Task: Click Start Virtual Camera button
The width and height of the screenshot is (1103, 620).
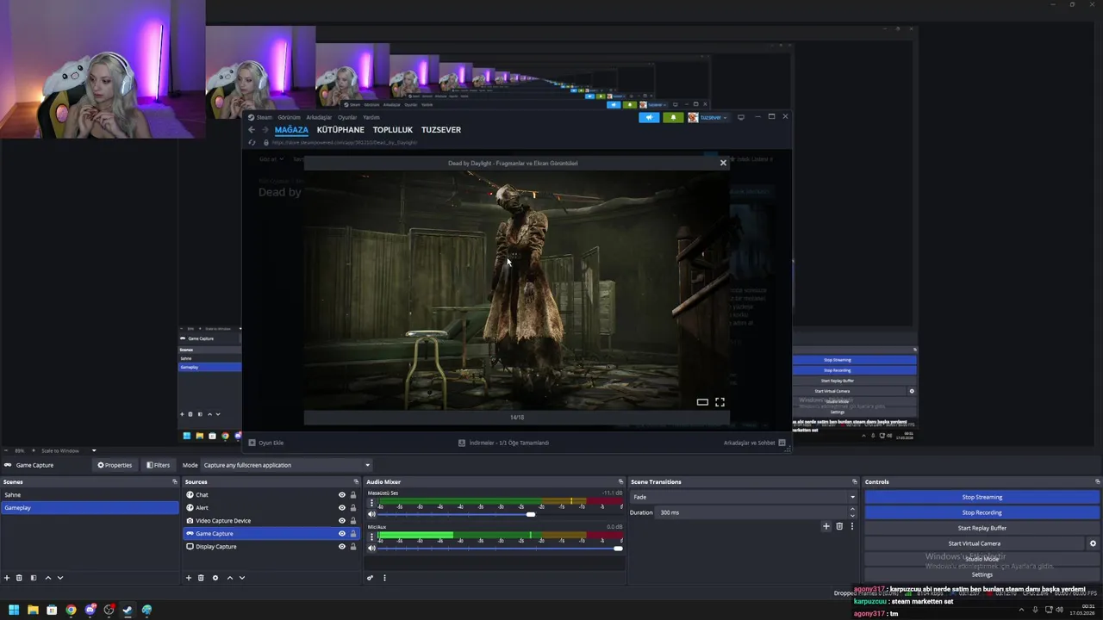Action: tap(975, 543)
